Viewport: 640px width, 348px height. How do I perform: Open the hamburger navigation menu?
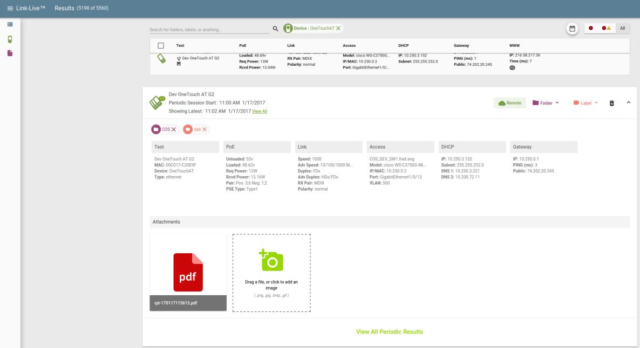pyautogui.click(x=11, y=7)
